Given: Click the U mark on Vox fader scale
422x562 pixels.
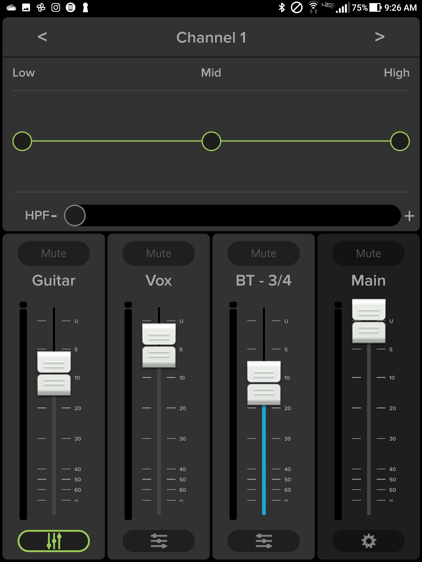Looking at the screenshot, I should coord(181,321).
